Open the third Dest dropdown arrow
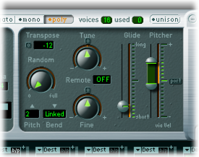This screenshot has height=157, width=199. 88,150
